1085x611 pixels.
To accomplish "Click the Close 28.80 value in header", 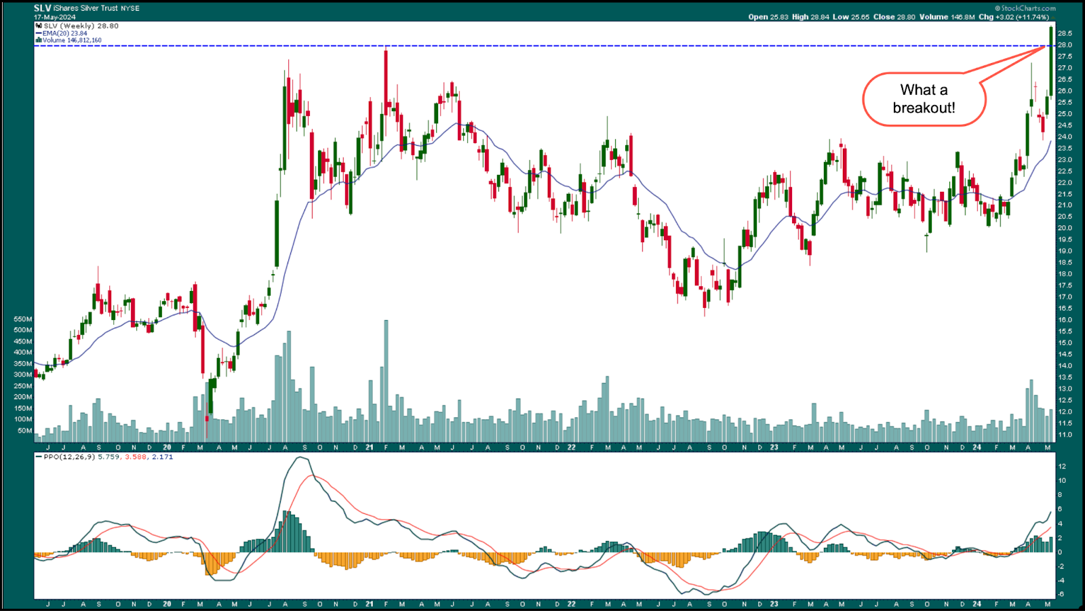I will coord(894,17).
